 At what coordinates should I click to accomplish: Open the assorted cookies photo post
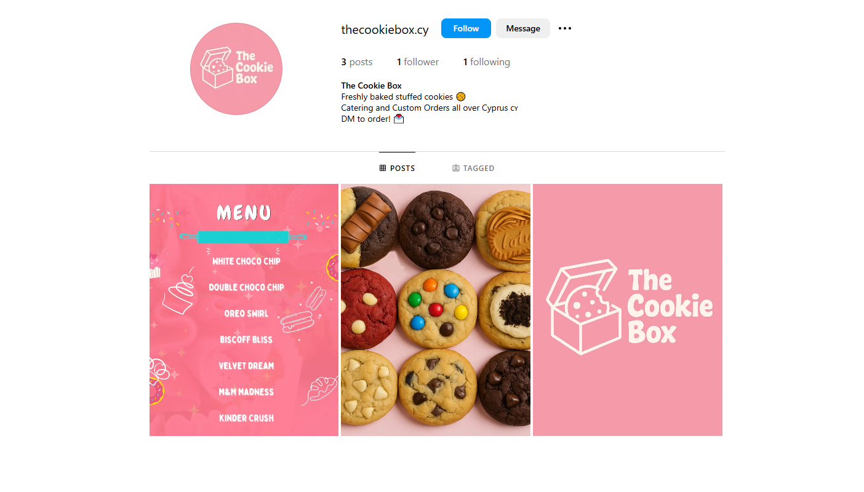436,310
